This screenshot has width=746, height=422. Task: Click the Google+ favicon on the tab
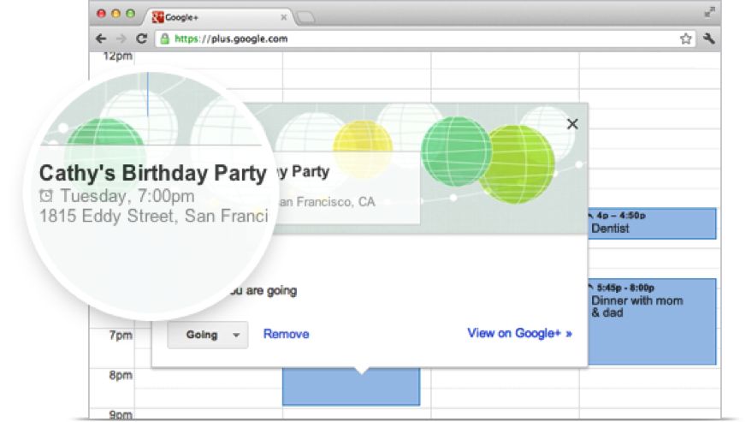click(x=159, y=16)
